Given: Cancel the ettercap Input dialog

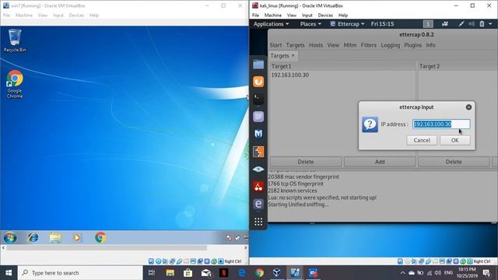Looking at the screenshot, I should 422,140.
